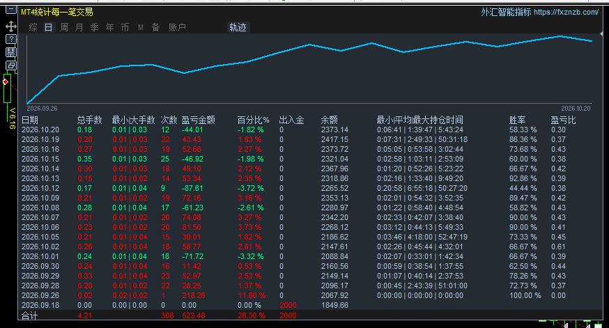Click the 合计 total row label
This screenshot has width=609, height=328.
[29, 315]
